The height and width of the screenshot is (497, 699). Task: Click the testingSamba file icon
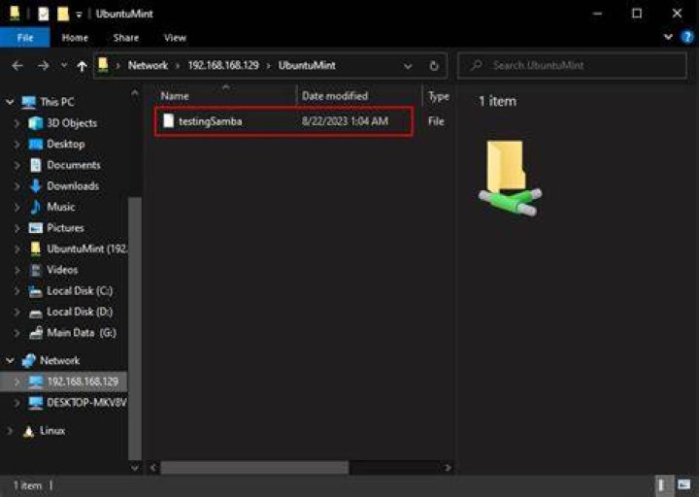(169, 120)
